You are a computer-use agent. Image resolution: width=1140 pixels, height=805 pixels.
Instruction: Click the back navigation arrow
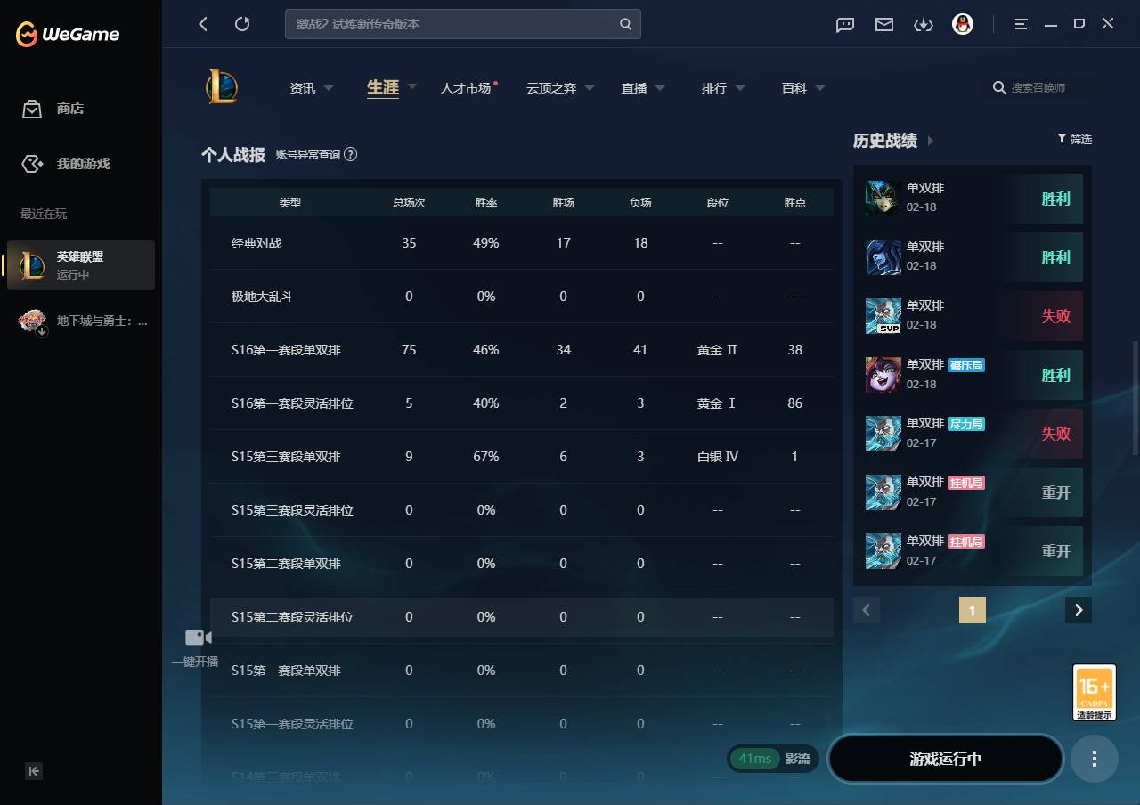pyautogui.click(x=203, y=24)
